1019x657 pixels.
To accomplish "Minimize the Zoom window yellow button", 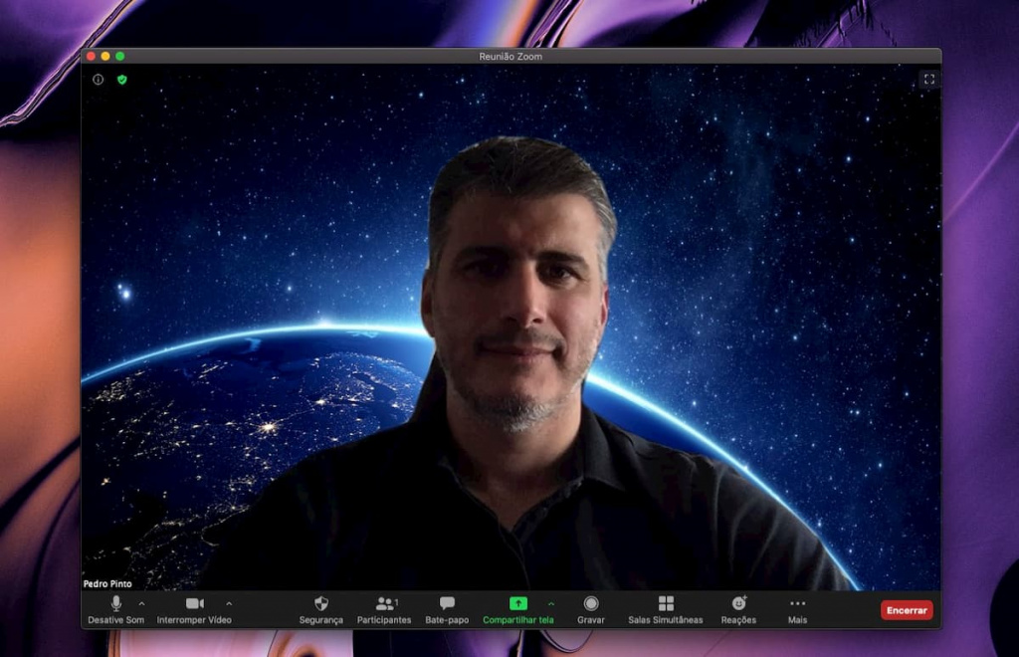I will (105, 57).
